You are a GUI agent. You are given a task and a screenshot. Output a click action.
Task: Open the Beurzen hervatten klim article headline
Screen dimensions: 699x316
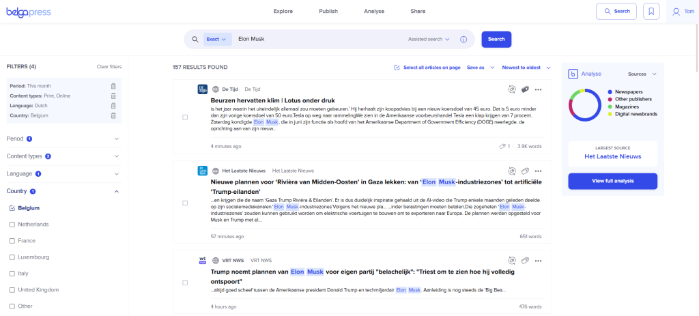pos(273,100)
